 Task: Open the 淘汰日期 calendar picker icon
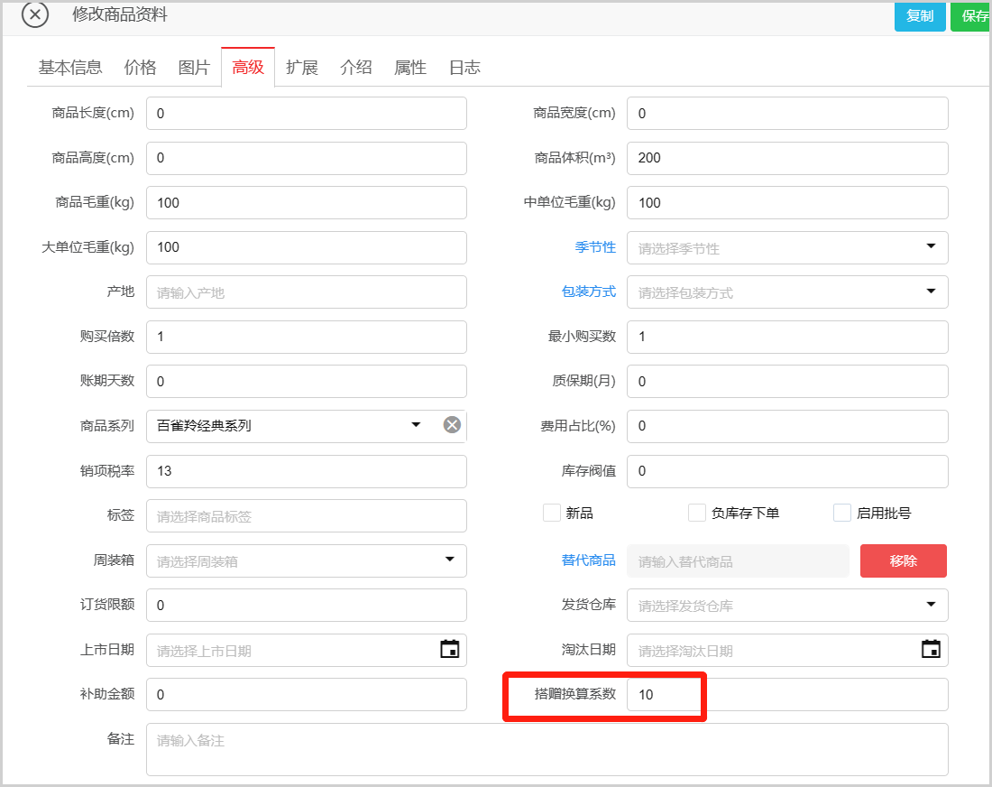(x=931, y=649)
